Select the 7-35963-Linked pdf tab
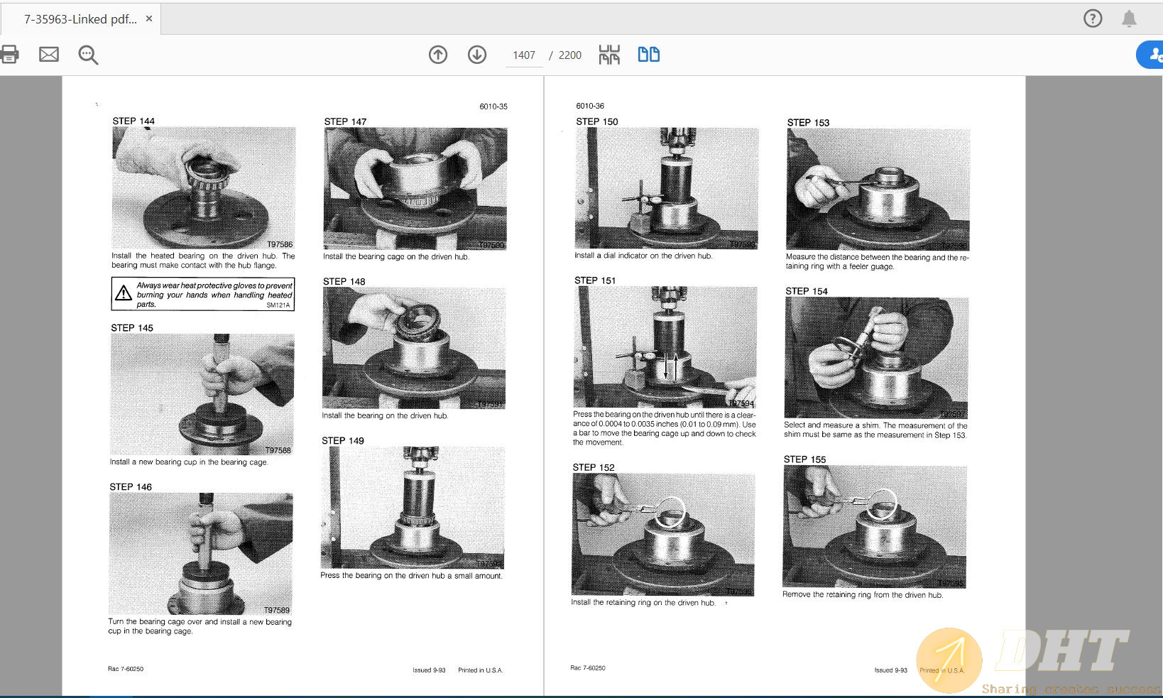The width and height of the screenshot is (1163, 698). click(80, 19)
